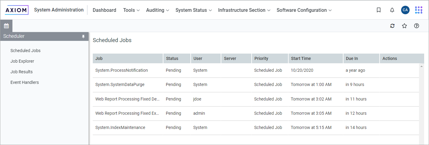Go to the Dashboard
The width and height of the screenshot is (429, 145).
pyautogui.click(x=104, y=10)
